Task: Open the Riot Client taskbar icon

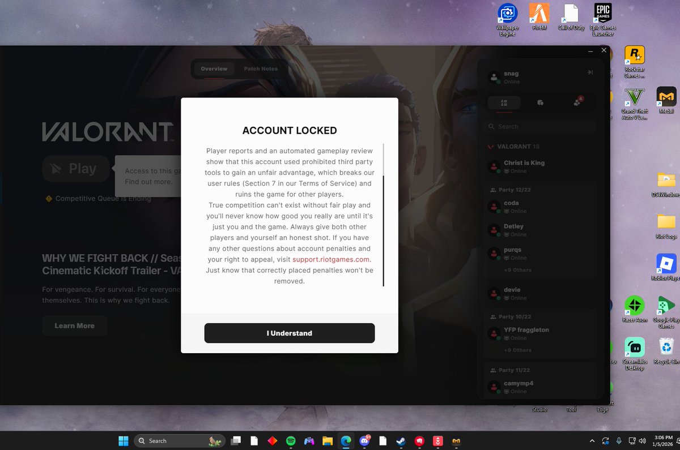Action: pos(419,440)
